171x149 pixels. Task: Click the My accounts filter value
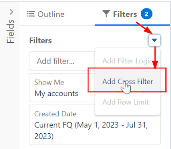pyautogui.click(x=56, y=93)
